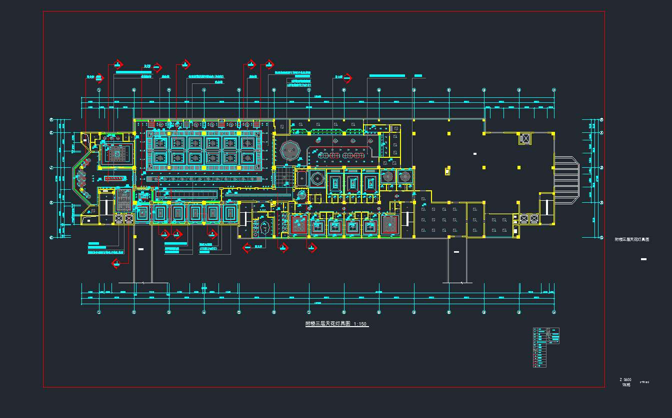This screenshot has height=418, width=672.
Task: Pick the left circular gray ceiling fixture
Action: click(387, 176)
